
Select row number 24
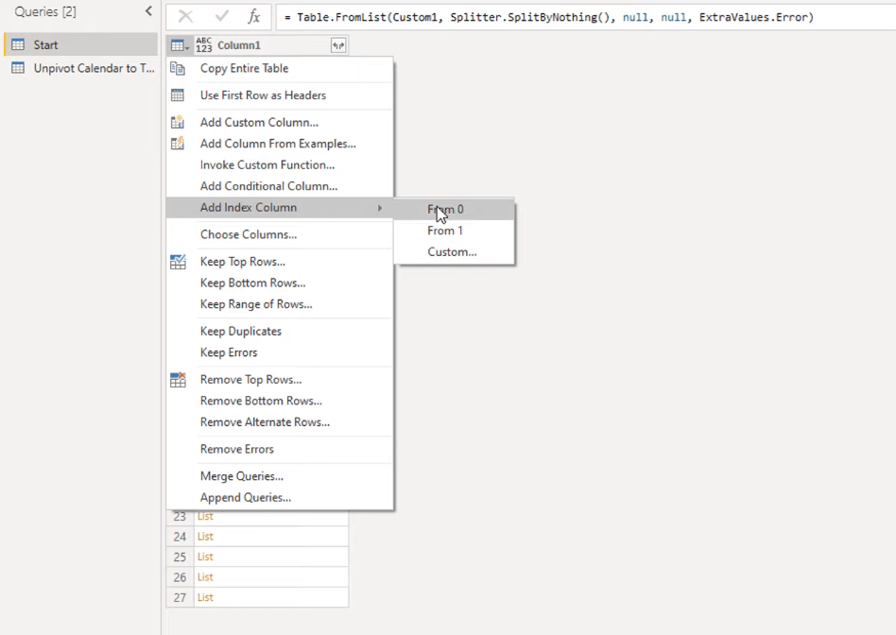coord(180,537)
